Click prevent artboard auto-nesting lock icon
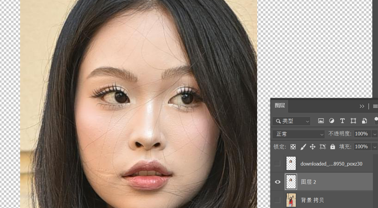378x208 pixels. click(323, 147)
